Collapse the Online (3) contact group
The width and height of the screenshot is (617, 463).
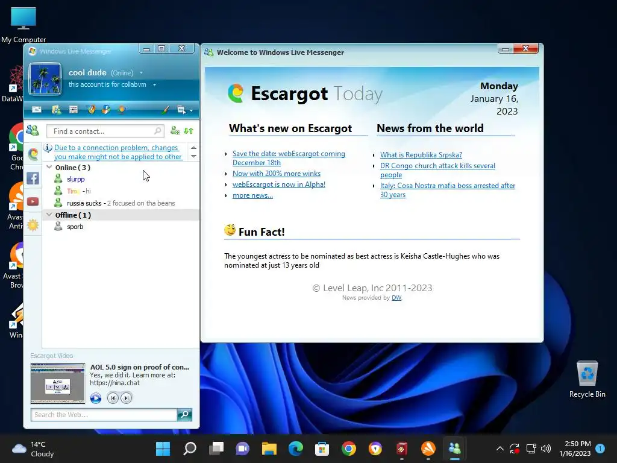(49, 168)
